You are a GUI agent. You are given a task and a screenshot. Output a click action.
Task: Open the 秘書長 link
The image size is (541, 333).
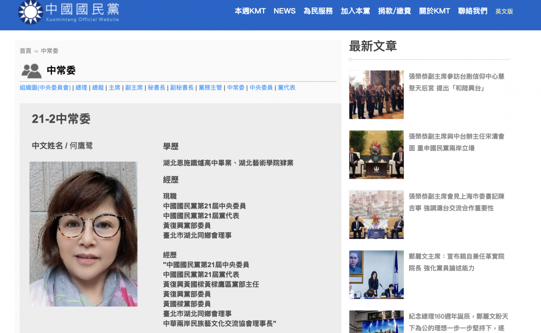tap(156, 88)
